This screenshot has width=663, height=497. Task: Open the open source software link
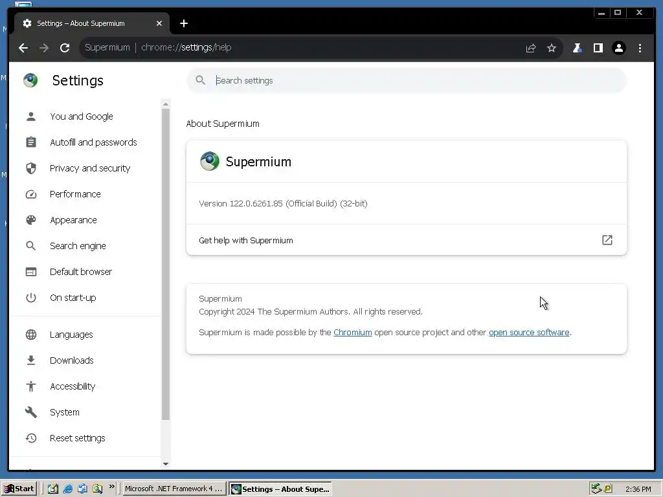pyautogui.click(x=529, y=333)
